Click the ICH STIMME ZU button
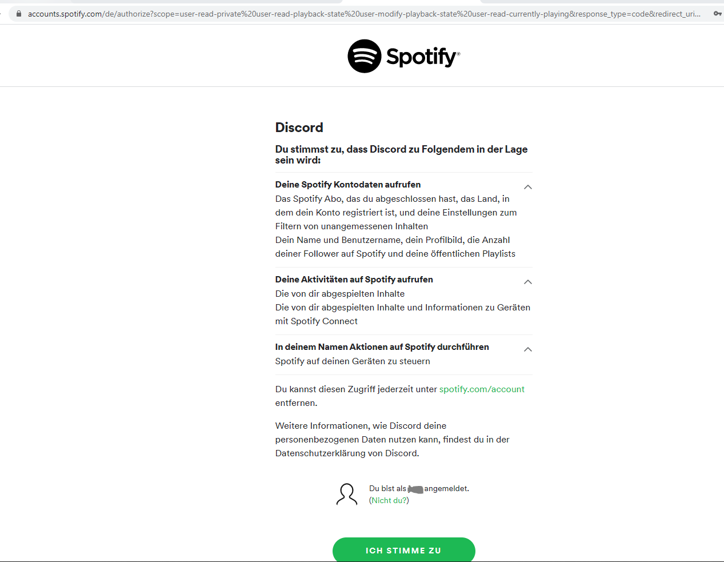The image size is (724, 562). [404, 549]
